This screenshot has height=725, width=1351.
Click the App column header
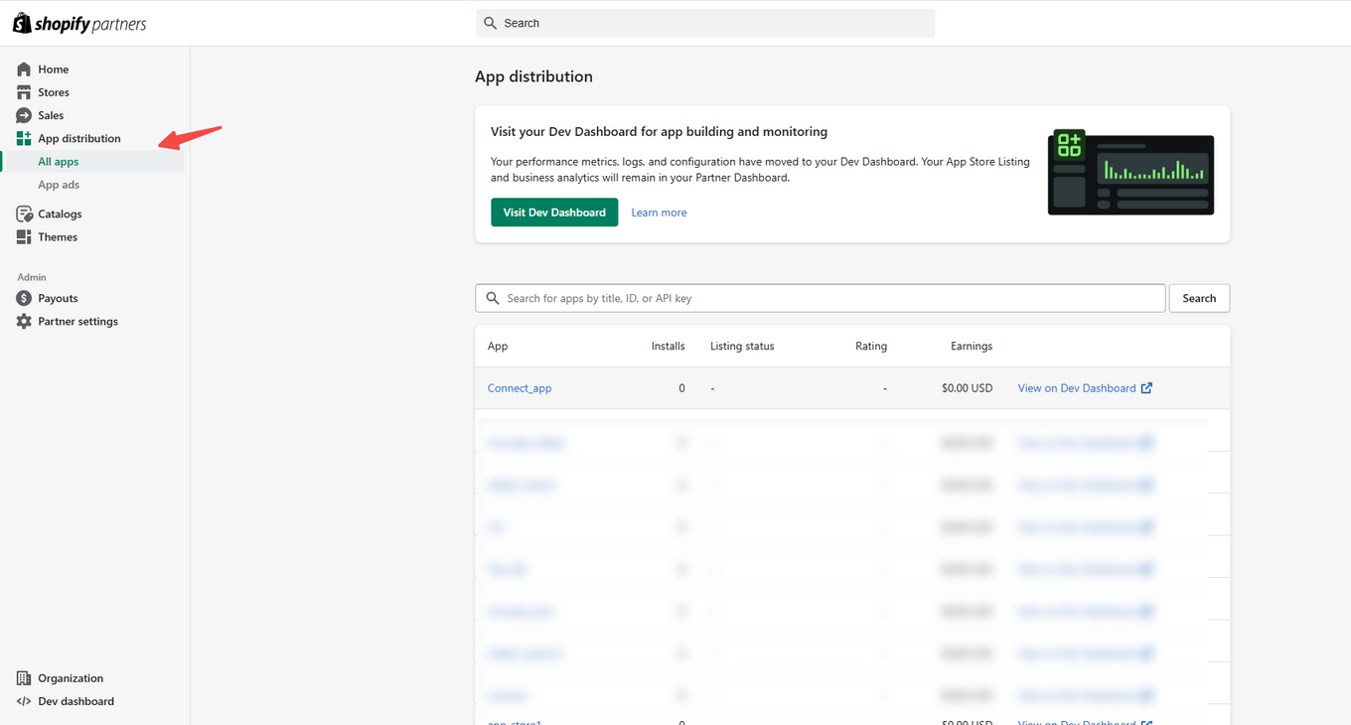click(x=498, y=347)
